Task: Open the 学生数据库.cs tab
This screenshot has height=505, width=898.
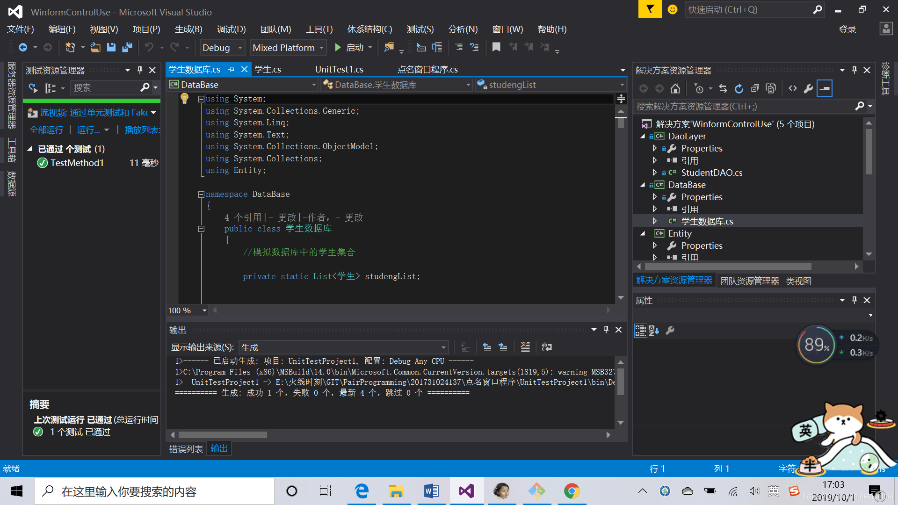Action: [x=194, y=69]
